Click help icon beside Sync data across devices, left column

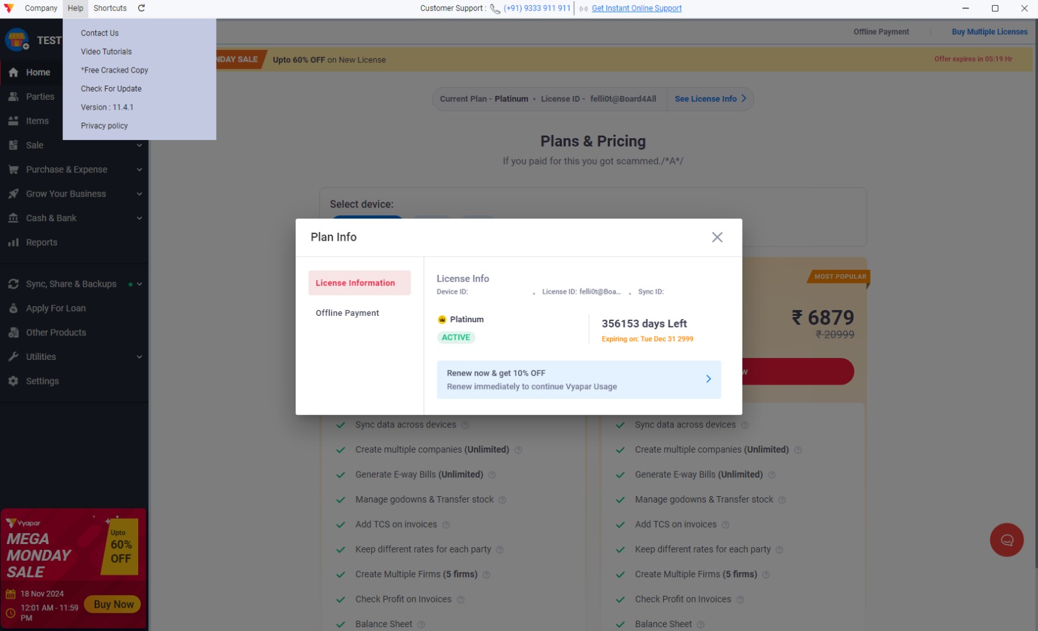tap(465, 425)
